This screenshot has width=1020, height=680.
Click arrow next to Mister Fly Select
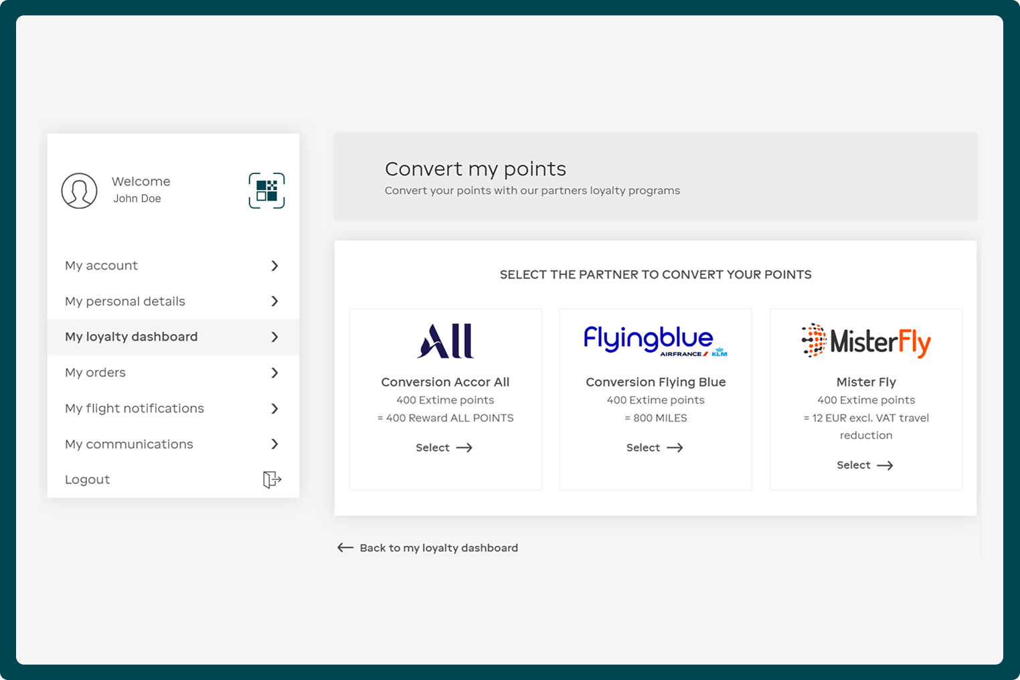coord(885,465)
